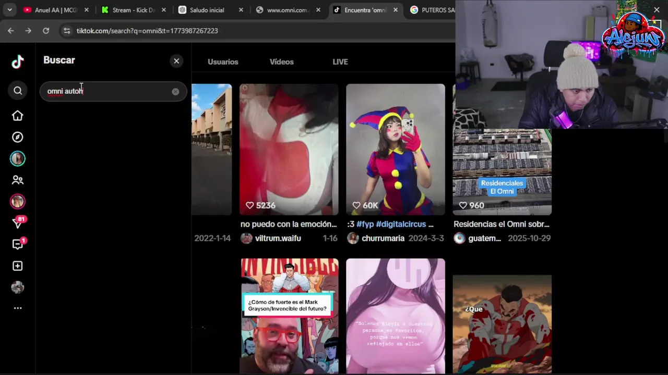Open the tab search dropdown arrow
Image resolution: width=668 pixels, height=375 pixels.
(x=9, y=10)
